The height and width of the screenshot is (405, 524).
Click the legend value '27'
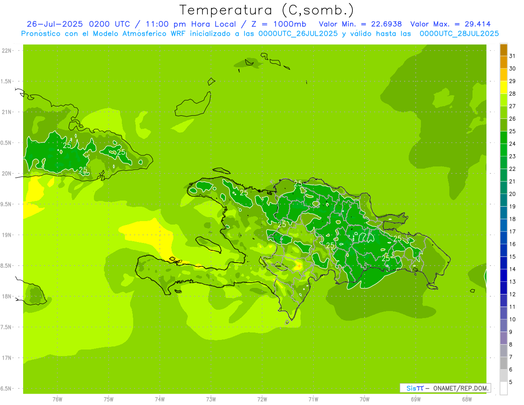[x=512, y=106]
